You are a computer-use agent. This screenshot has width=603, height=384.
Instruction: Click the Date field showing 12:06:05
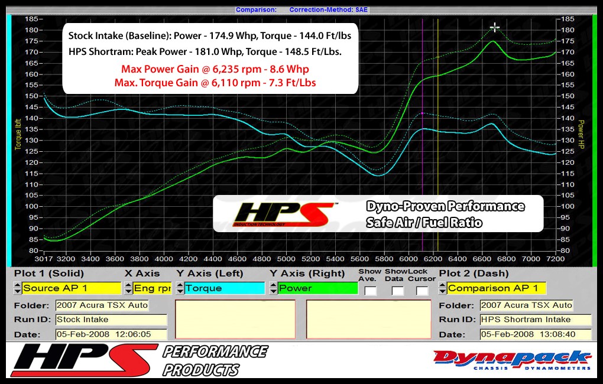point(112,334)
